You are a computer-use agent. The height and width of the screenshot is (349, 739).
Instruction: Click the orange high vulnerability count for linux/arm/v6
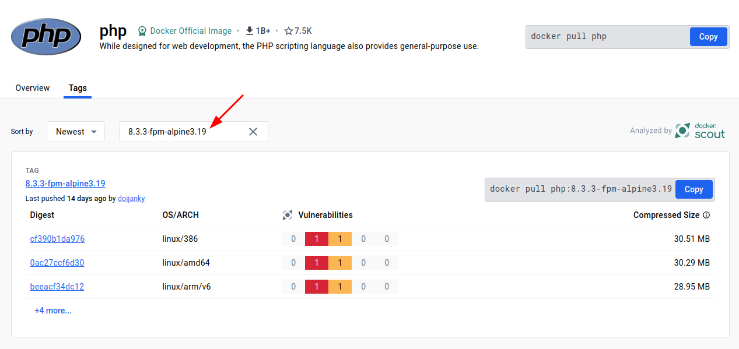340,287
